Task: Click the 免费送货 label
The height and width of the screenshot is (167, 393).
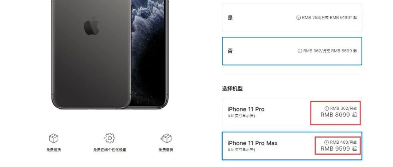Action: click(x=54, y=150)
